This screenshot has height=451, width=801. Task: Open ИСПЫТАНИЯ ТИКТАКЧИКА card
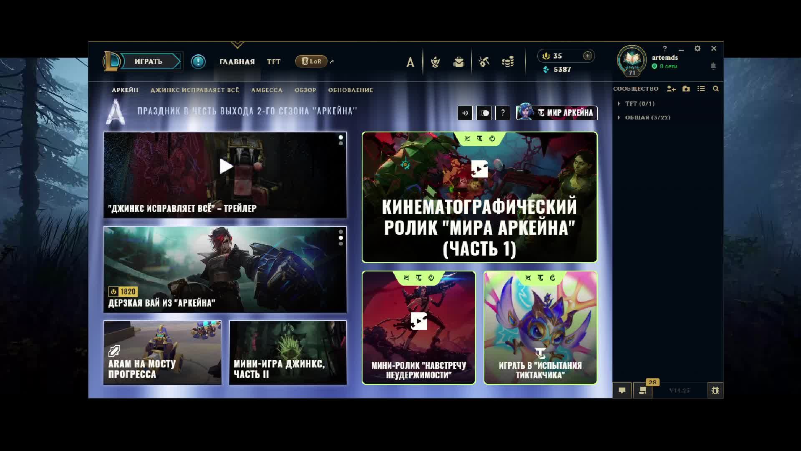[540, 328]
